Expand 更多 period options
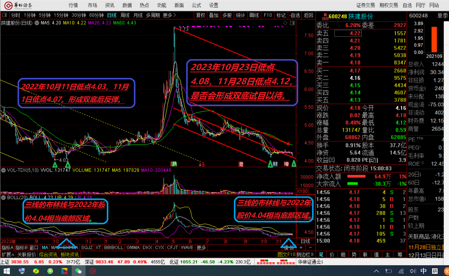This screenshot has width=449, height=276. (x=170, y=15)
